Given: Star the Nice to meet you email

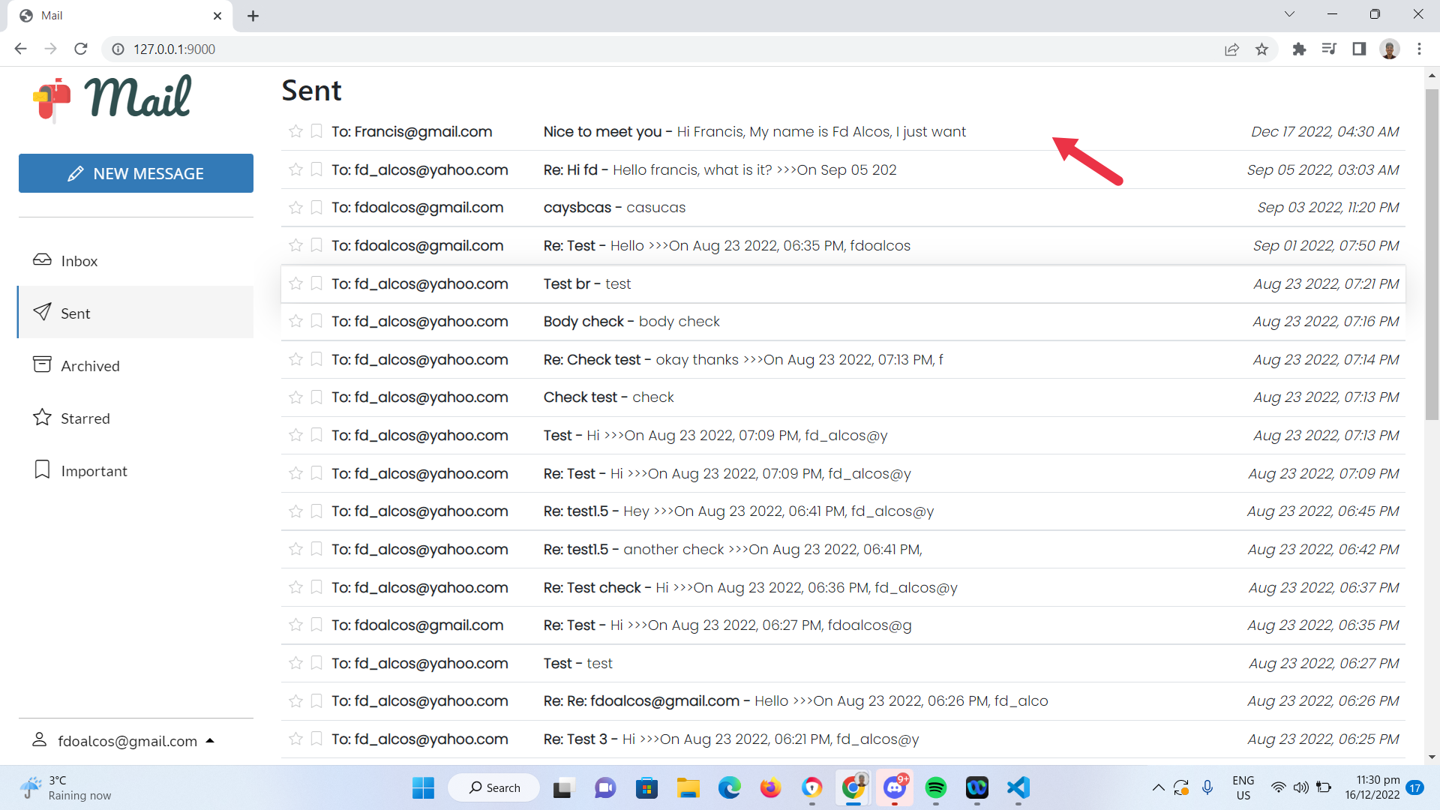Looking at the screenshot, I should click(x=295, y=131).
